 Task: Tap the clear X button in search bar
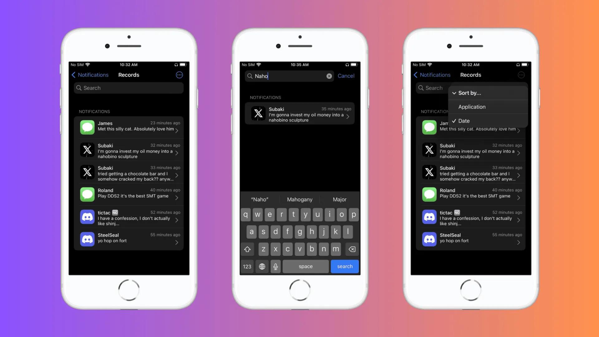point(329,76)
